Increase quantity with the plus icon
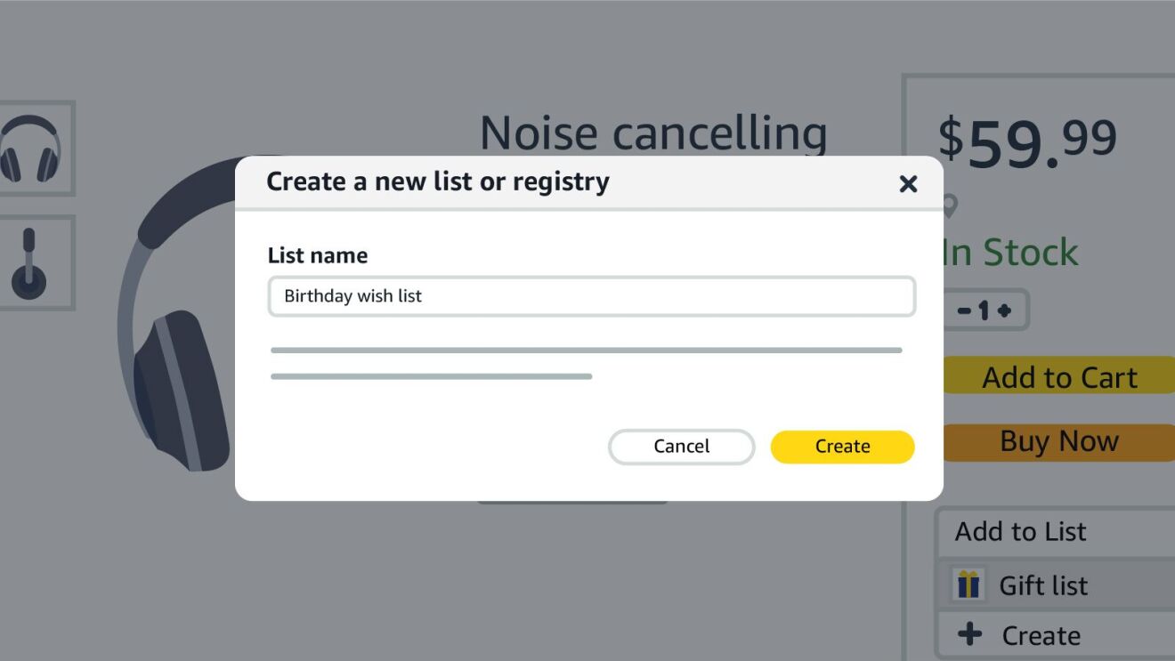Screen dimensions: 1175x661 click(1005, 310)
